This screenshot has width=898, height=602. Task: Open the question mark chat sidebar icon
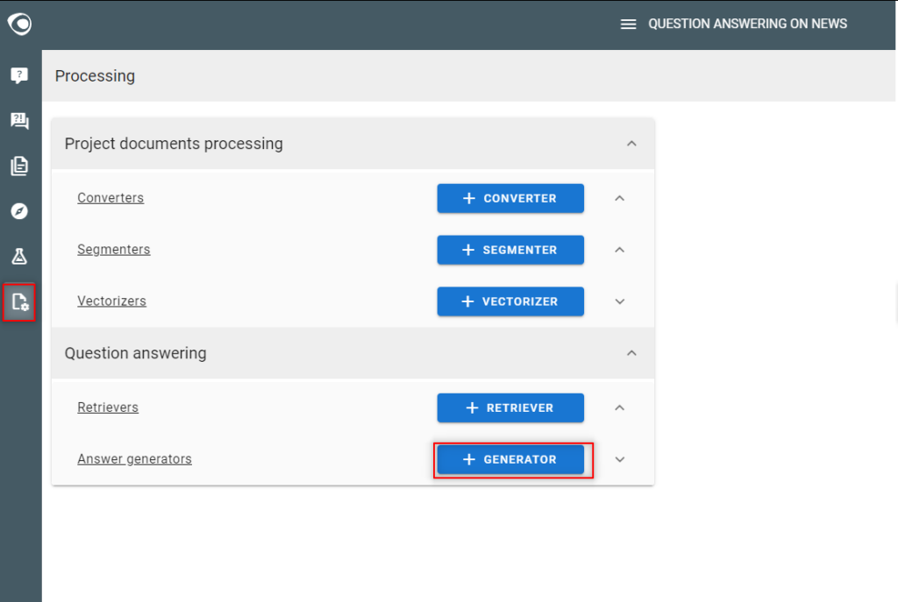[19, 75]
